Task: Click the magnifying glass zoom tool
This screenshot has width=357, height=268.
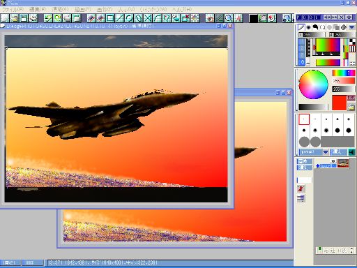Action: 229,18
